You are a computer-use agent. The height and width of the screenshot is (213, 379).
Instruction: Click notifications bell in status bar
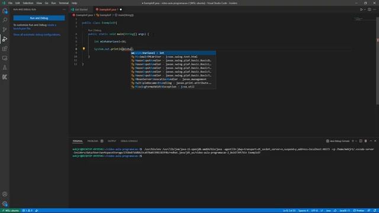click(375, 211)
